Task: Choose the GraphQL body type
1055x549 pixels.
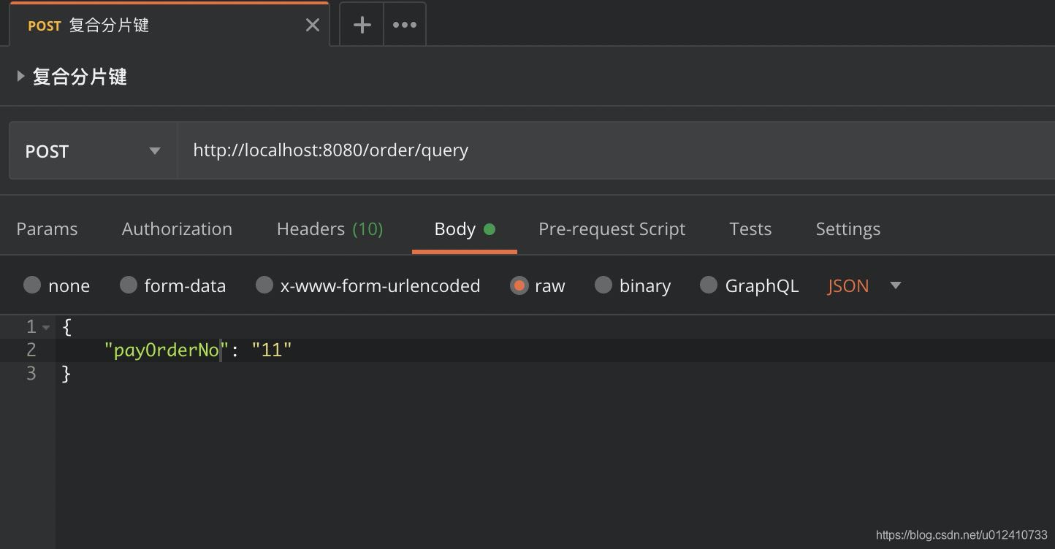Action: click(x=709, y=285)
